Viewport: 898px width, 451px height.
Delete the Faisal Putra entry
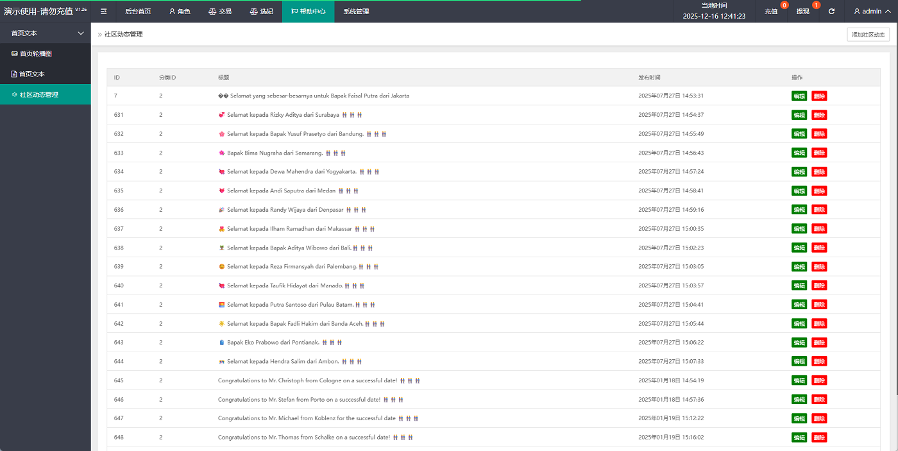[819, 96]
